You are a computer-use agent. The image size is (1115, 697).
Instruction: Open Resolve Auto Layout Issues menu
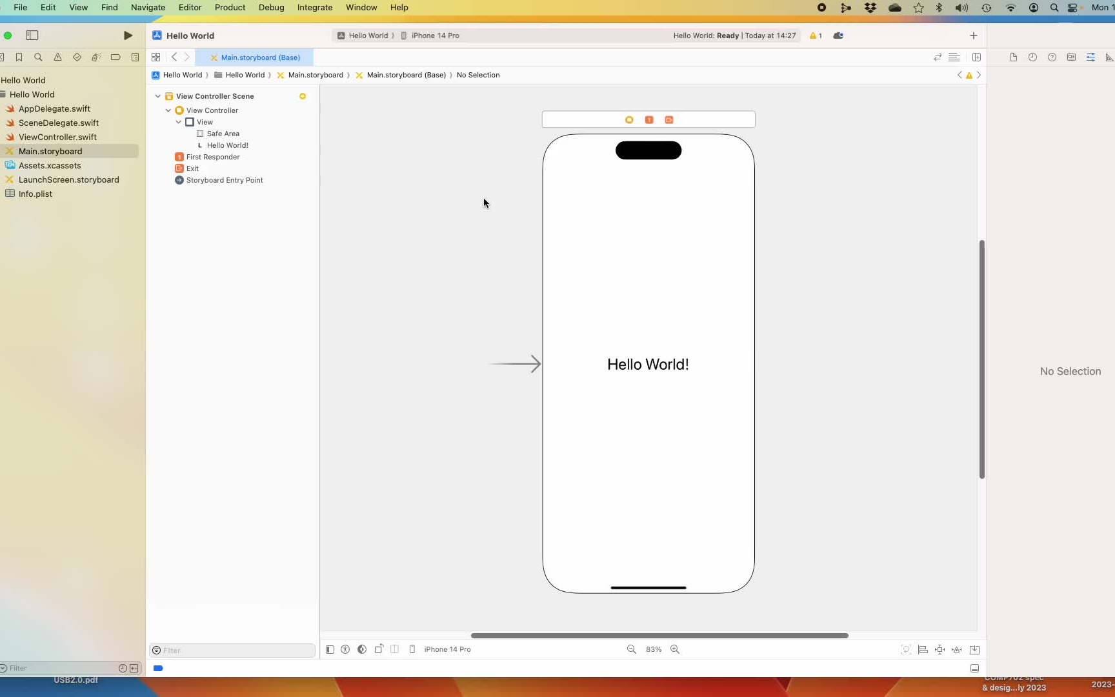tap(957, 649)
